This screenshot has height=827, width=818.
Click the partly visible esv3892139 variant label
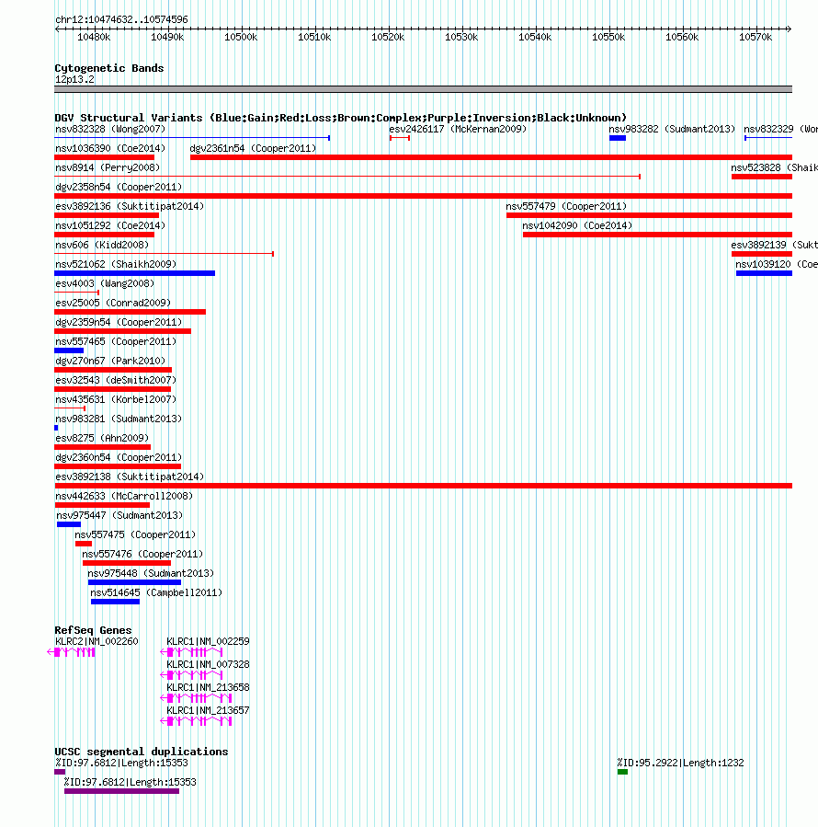774,246
